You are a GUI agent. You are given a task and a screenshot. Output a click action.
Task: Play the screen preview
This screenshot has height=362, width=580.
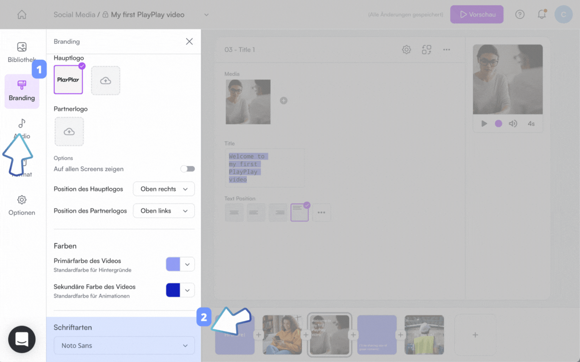[x=484, y=123]
